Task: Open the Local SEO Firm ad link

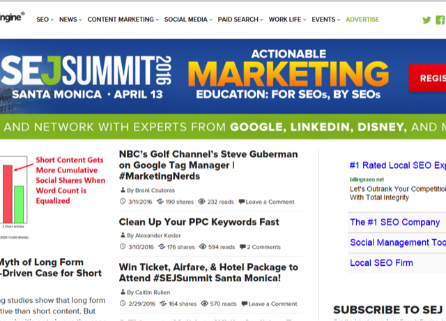Action: click(x=381, y=262)
